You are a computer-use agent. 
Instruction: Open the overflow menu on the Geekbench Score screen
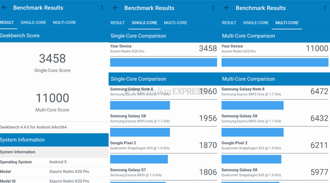pos(102,7)
